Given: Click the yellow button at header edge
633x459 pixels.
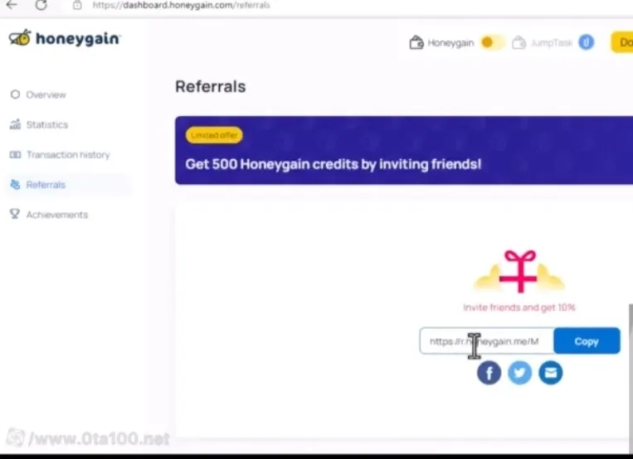Looking at the screenshot, I should click(x=621, y=42).
